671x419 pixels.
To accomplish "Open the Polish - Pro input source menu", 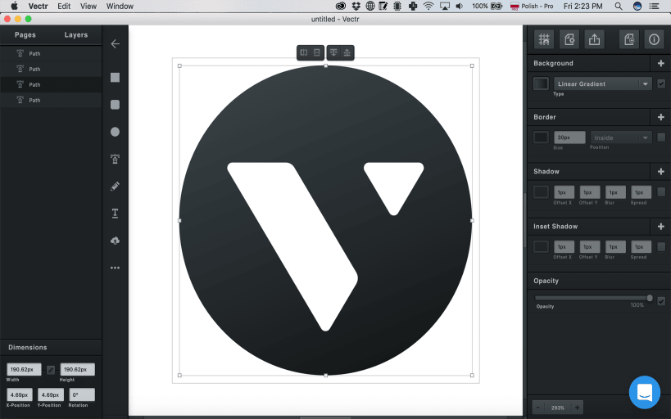I will pos(532,6).
